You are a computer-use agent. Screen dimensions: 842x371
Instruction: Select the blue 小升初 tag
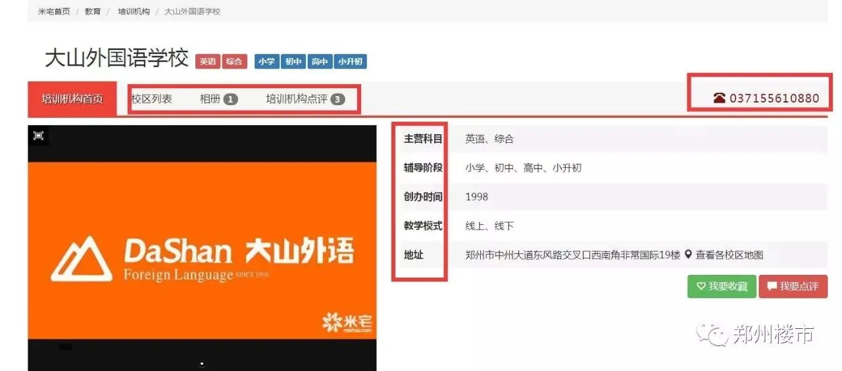pyautogui.click(x=350, y=62)
